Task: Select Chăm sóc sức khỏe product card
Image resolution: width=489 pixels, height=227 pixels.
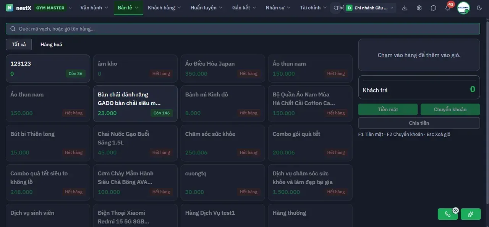Action: (223, 143)
